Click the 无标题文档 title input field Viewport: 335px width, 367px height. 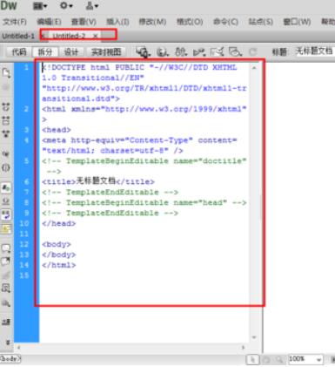[x=315, y=51]
